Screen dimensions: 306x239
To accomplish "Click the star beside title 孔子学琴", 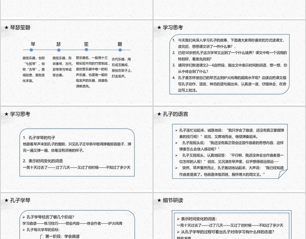I will point(6,200).
